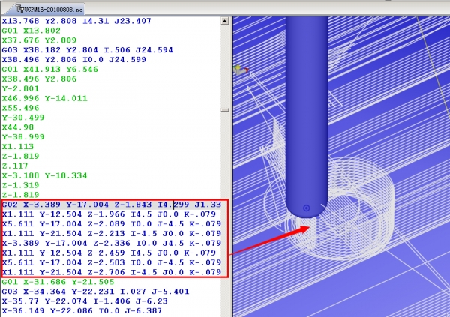Select line G02 X-3.389 Y-17.004 Z-1.843

(112, 205)
